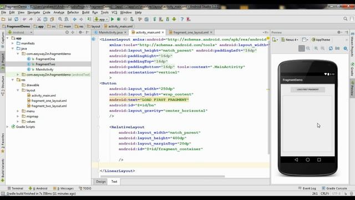Click the navigate Back arrow
This screenshot has width=355, height=200.
click(74, 19)
